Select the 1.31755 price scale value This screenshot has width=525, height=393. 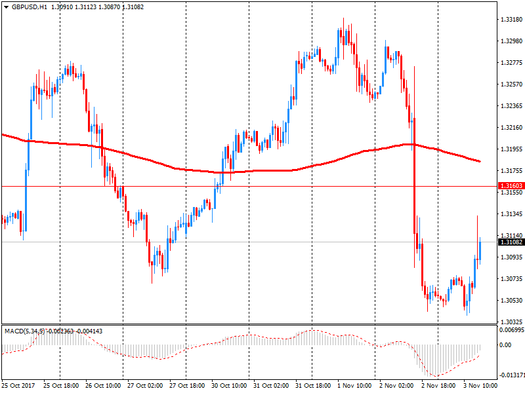coord(511,171)
